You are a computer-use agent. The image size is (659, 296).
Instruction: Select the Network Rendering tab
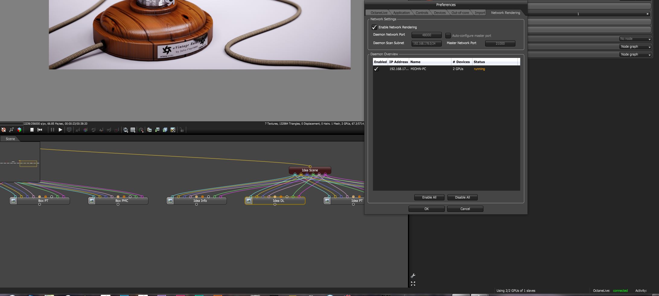505,13
